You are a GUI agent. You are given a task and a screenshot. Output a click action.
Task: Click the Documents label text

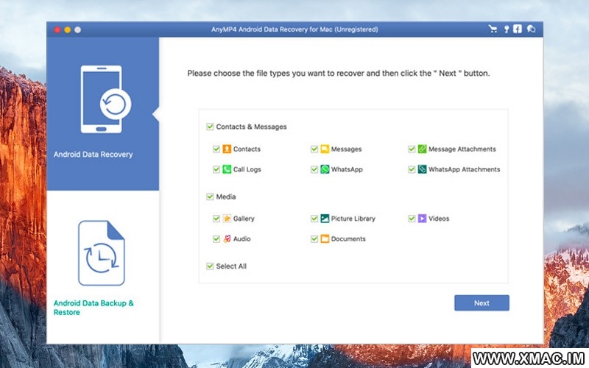click(348, 238)
